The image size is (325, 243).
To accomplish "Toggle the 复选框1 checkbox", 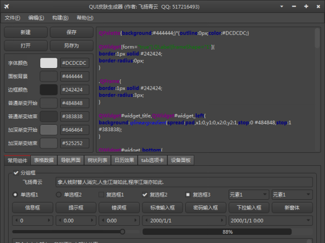I will pyautogui.click(x=101, y=194).
